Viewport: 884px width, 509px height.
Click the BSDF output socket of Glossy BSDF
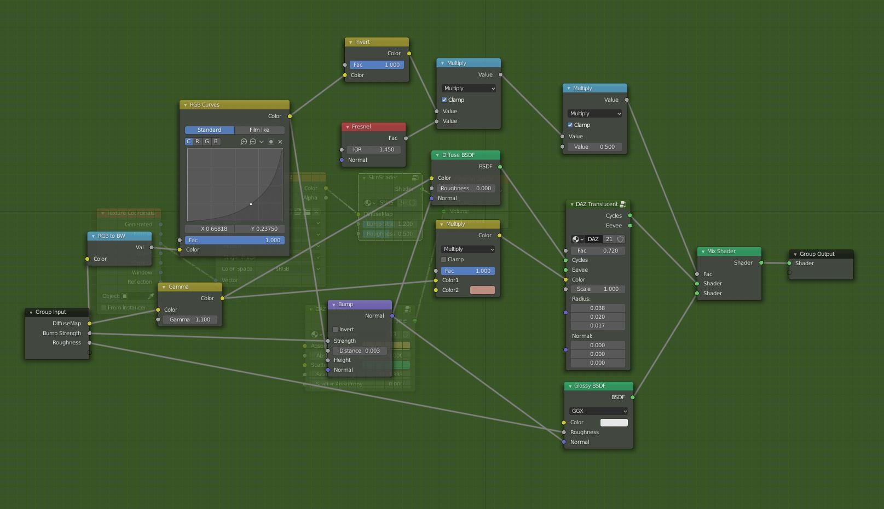[x=633, y=397]
